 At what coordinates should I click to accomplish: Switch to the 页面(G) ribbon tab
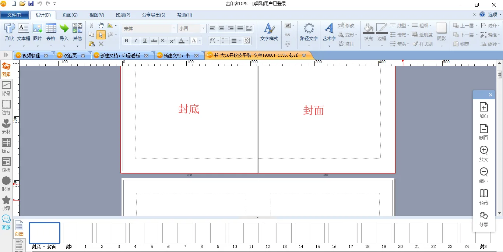[70, 15]
